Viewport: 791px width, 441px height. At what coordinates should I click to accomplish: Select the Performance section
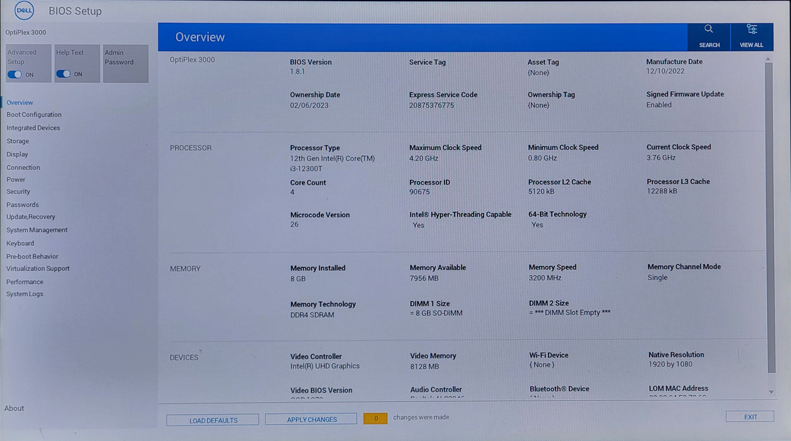(25, 282)
